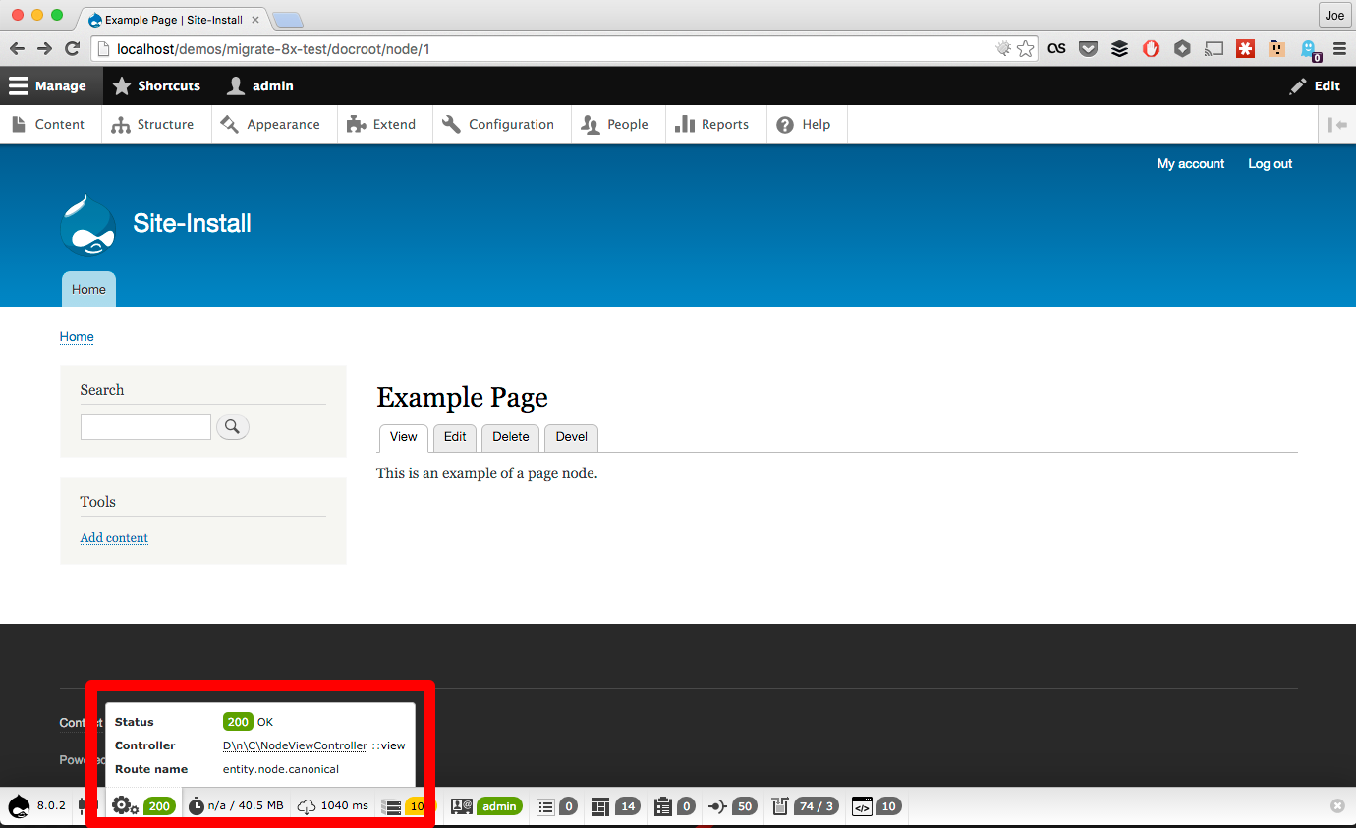Bookmark the page using the star in the address bar

pyautogui.click(x=1026, y=47)
